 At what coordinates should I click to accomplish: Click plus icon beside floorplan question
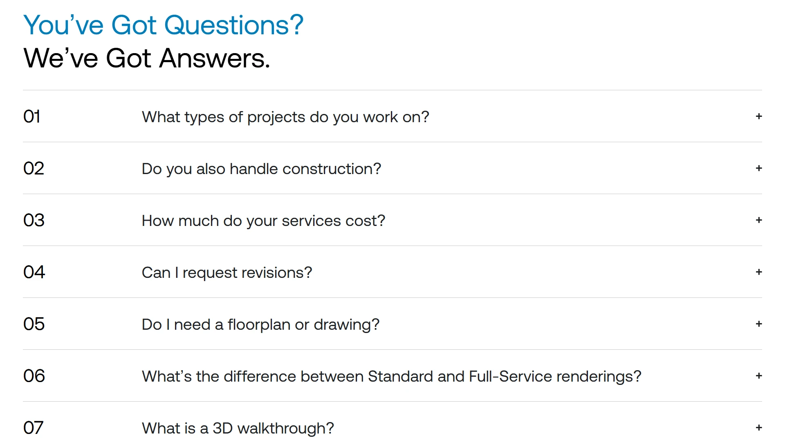pos(759,324)
